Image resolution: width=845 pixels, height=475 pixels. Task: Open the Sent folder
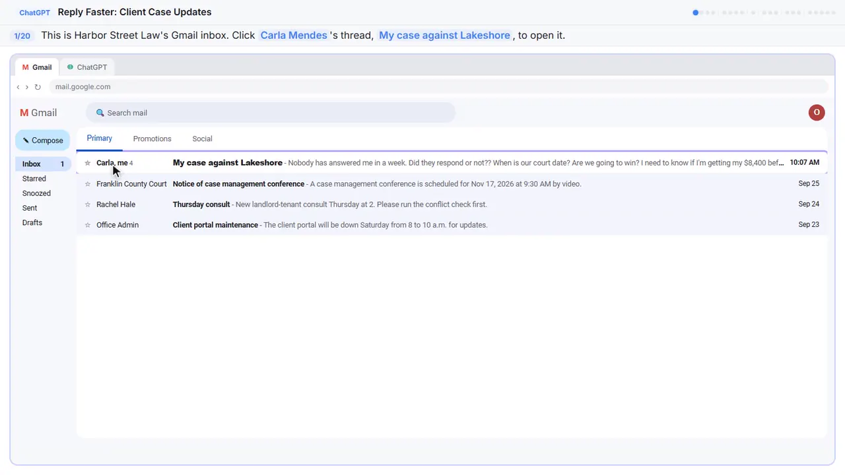[30, 208]
